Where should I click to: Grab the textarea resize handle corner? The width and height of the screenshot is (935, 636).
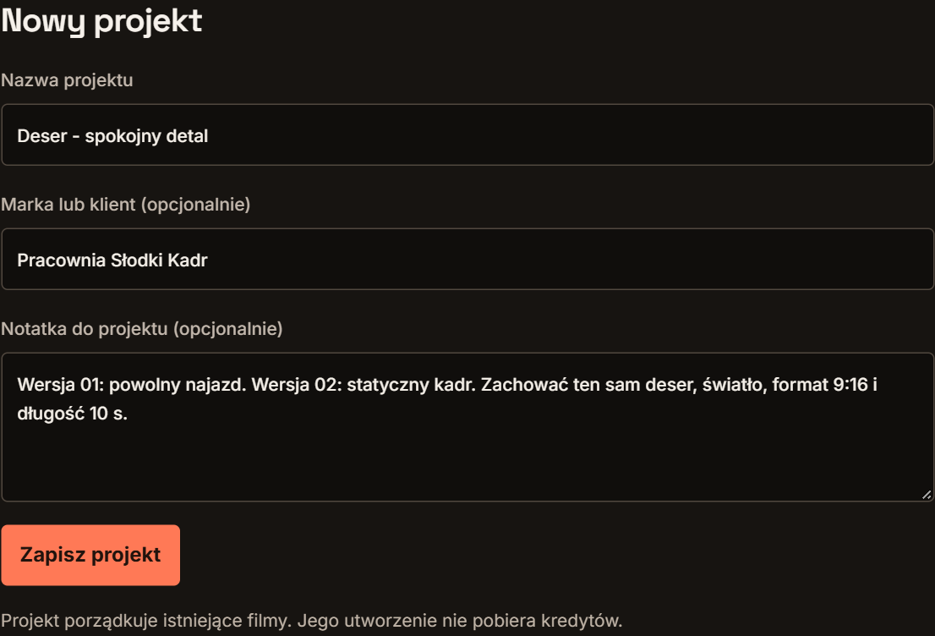(926, 495)
